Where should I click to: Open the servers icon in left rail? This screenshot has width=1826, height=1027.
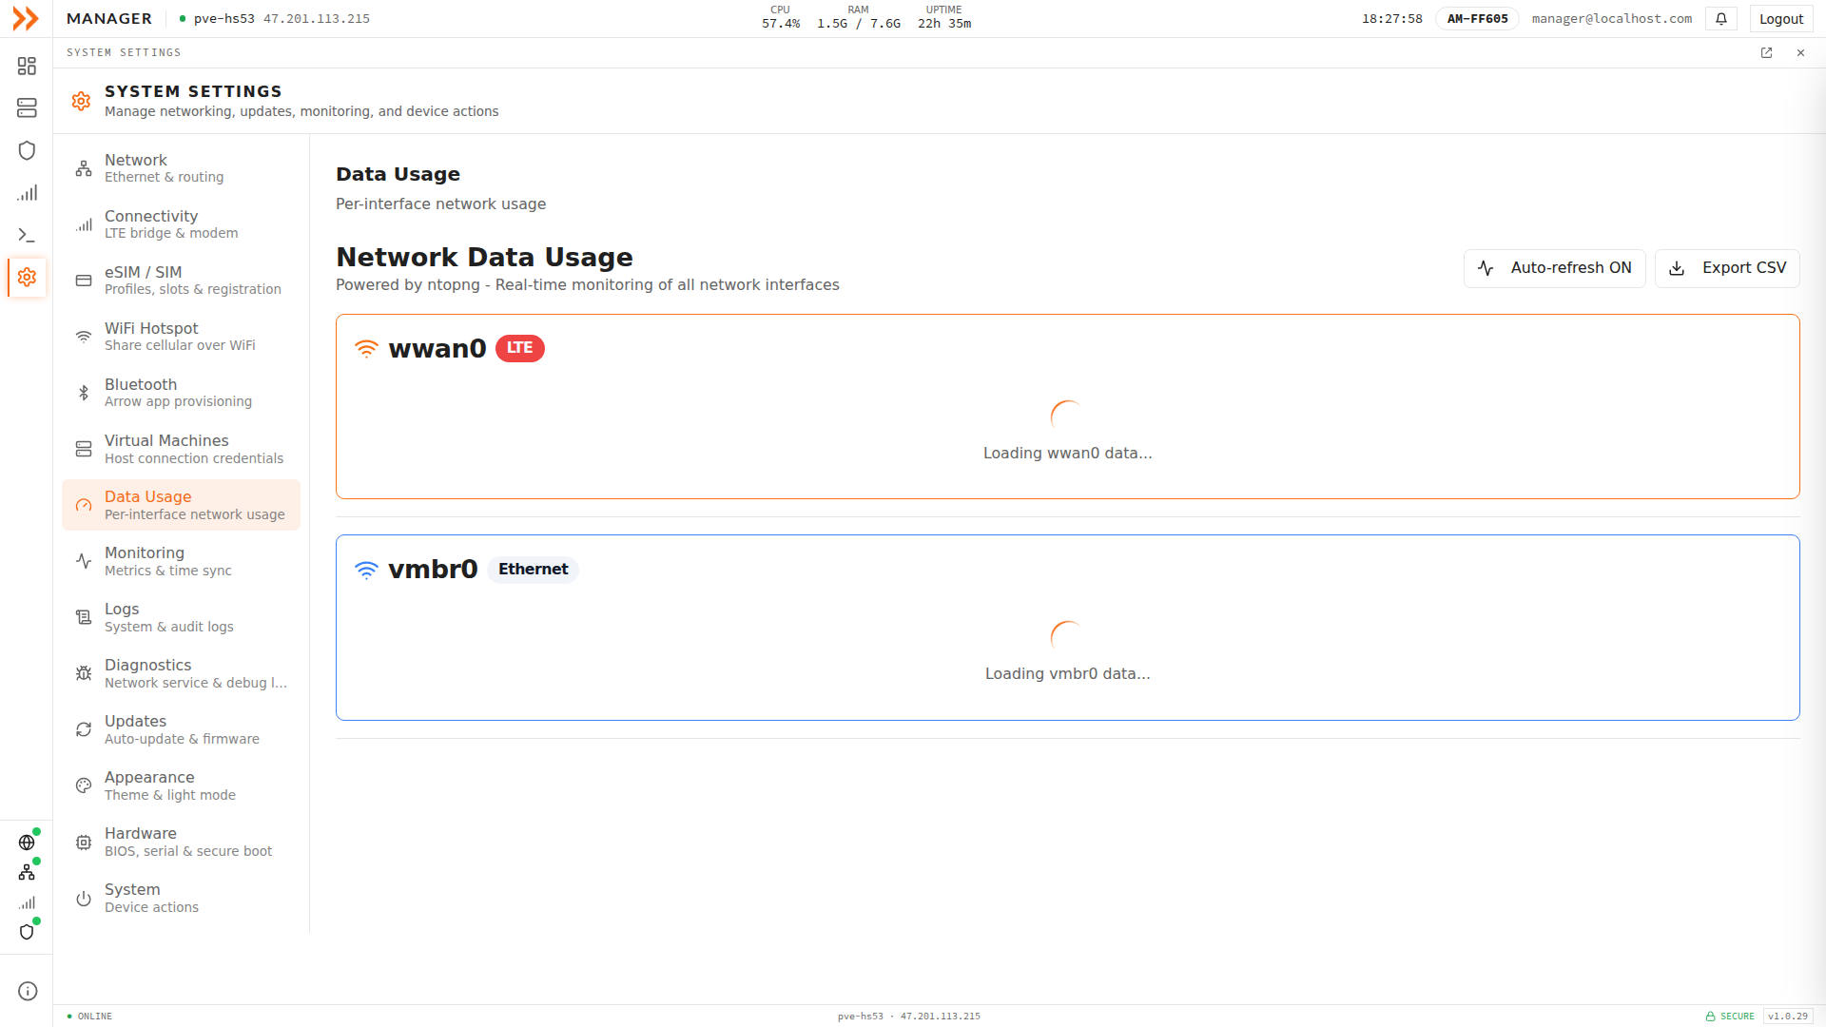(27, 108)
